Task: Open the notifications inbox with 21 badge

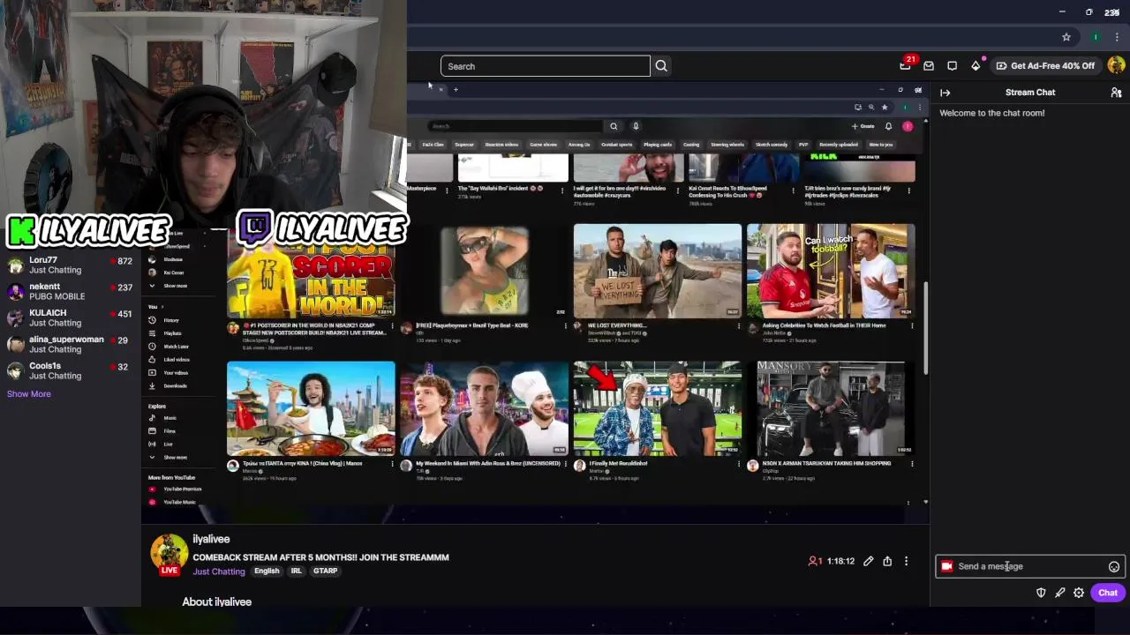Action: coord(906,65)
